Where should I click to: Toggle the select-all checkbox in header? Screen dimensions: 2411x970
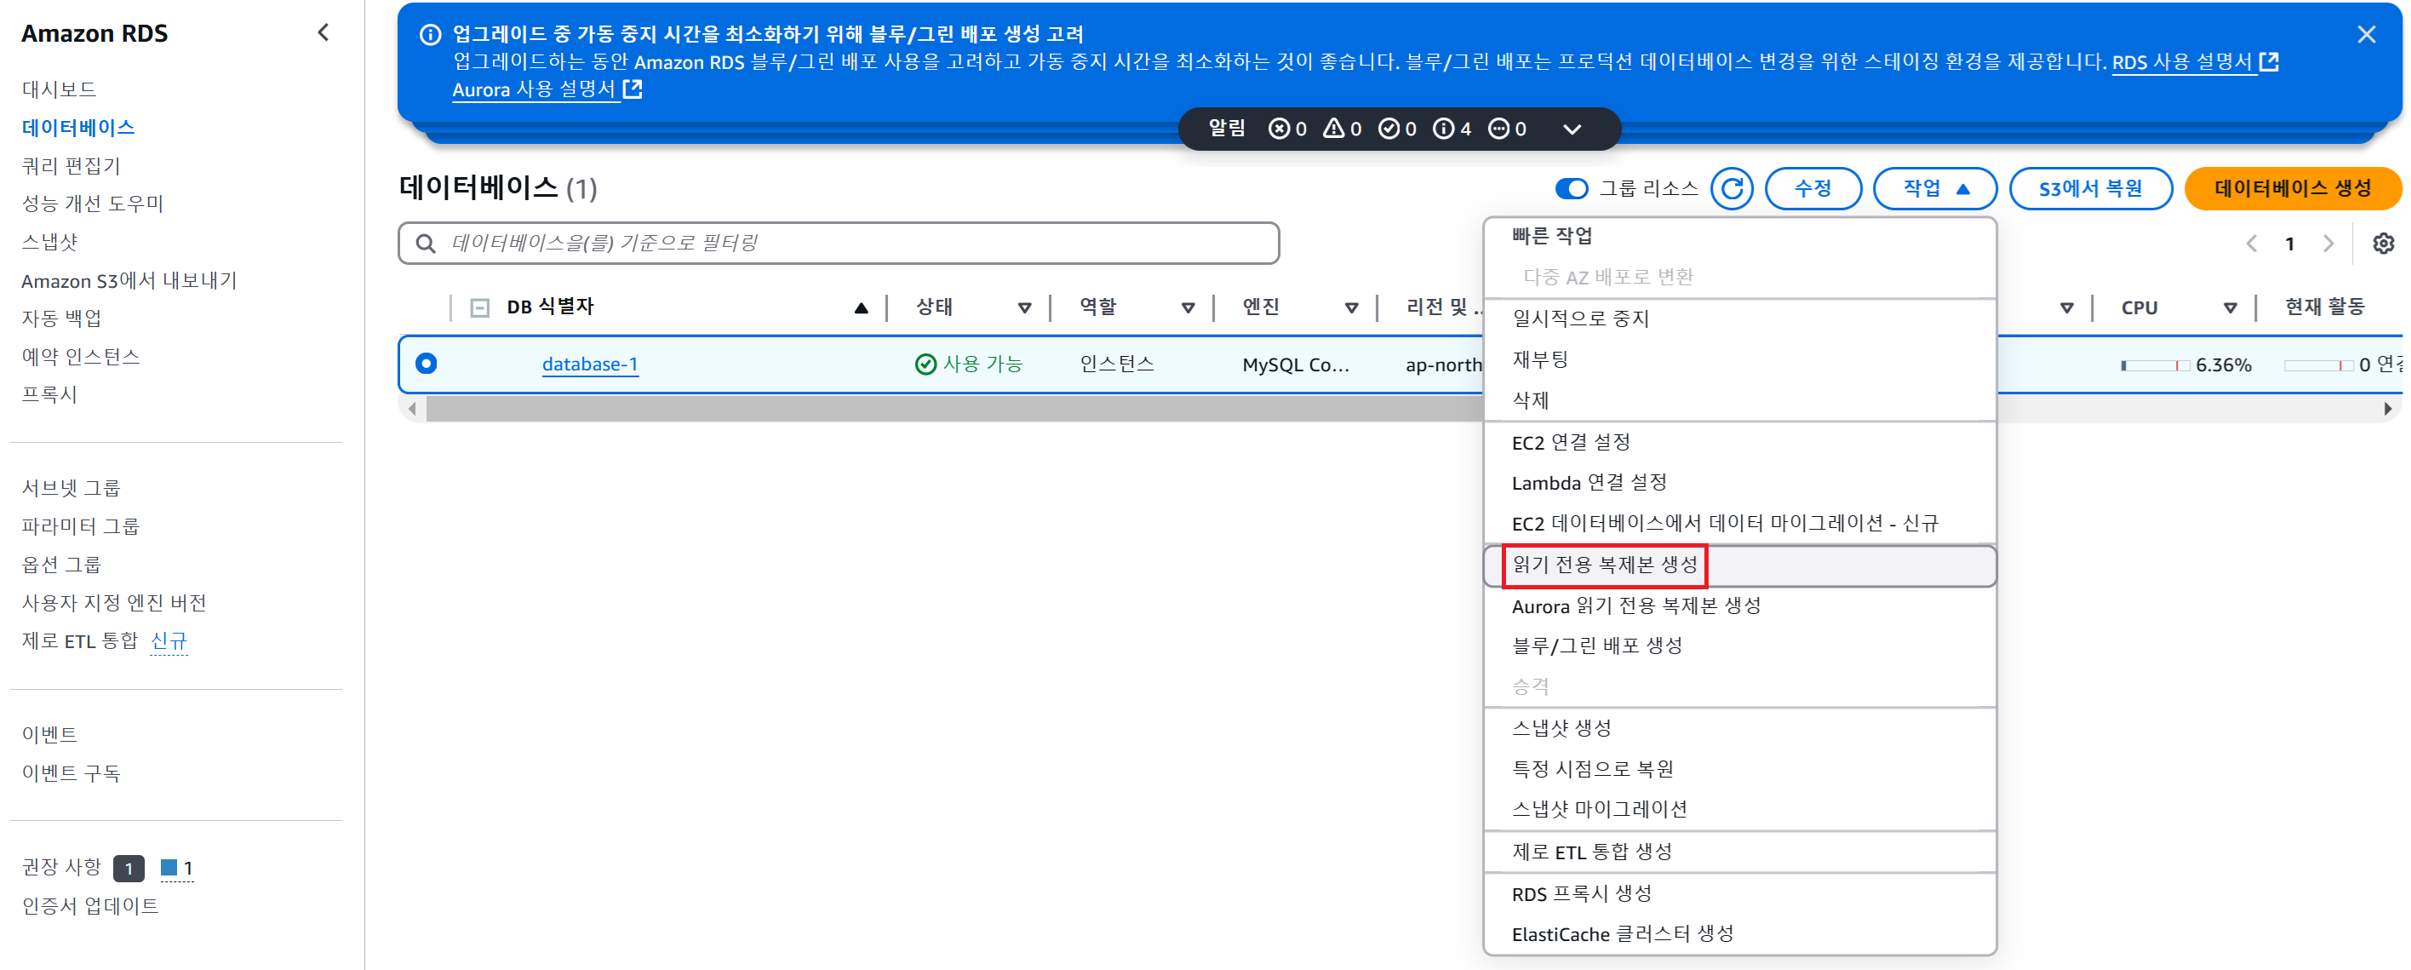(x=479, y=307)
